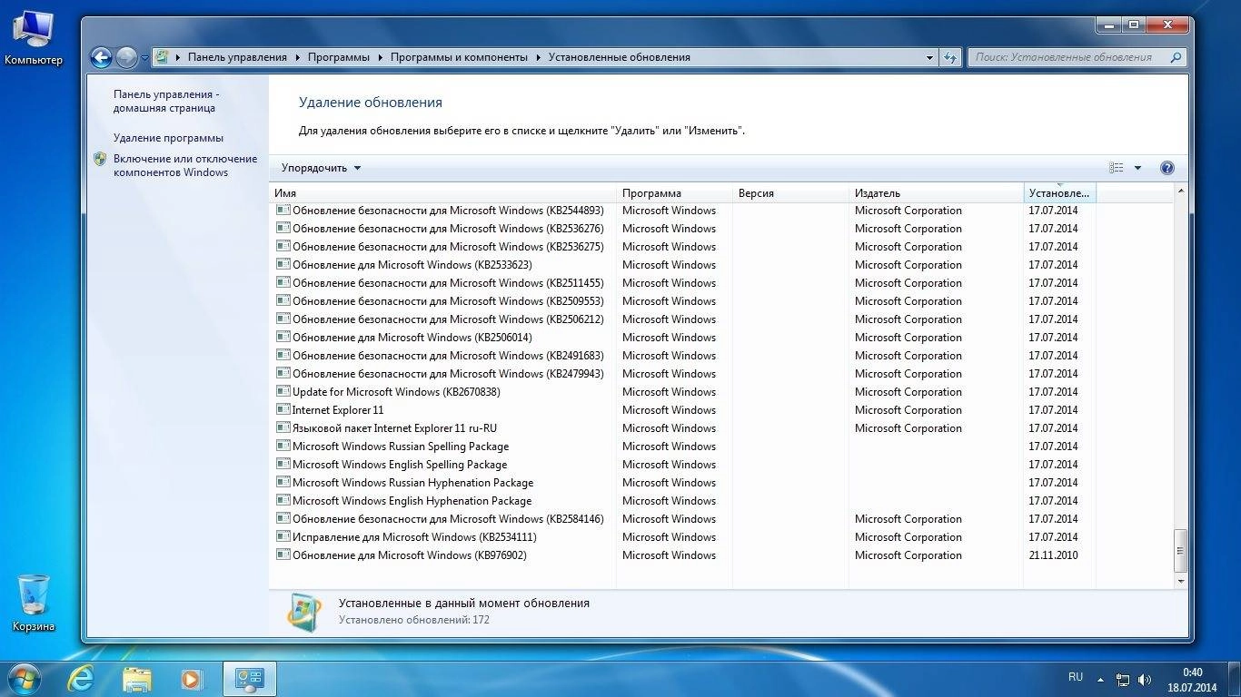Image resolution: width=1241 pixels, height=697 pixels.
Task: Select Обновление для Microsoft Windows KB2533623
Action: click(683, 265)
